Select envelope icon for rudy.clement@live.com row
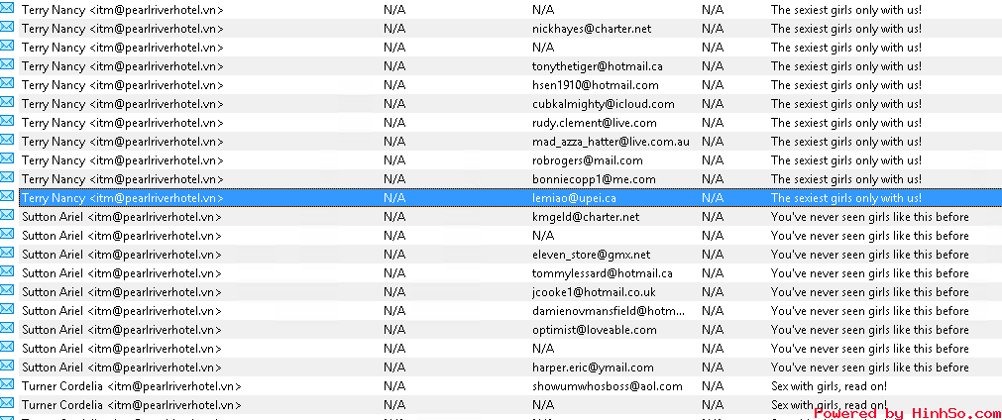1002x420 pixels. [x=7, y=122]
